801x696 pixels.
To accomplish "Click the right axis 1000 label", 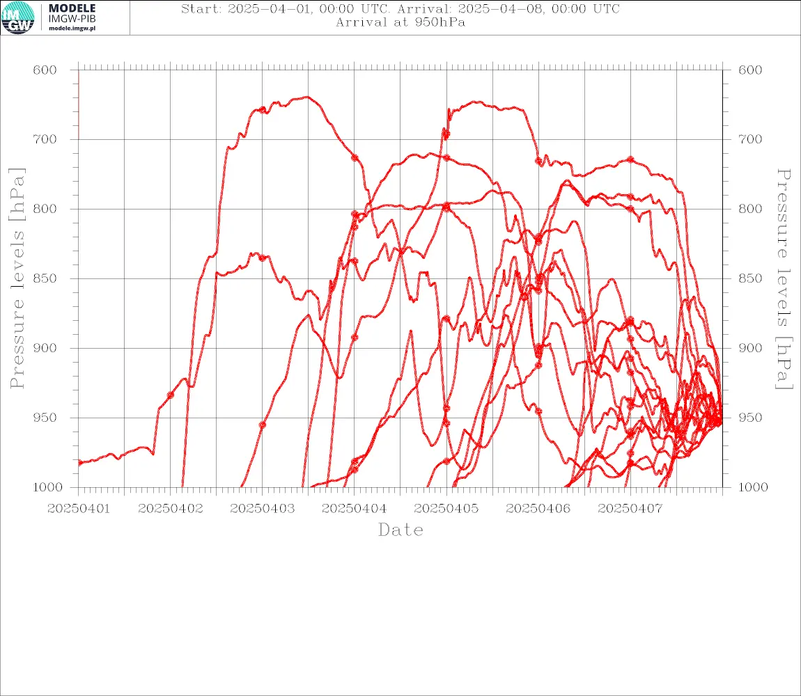I will [x=754, y=487].
